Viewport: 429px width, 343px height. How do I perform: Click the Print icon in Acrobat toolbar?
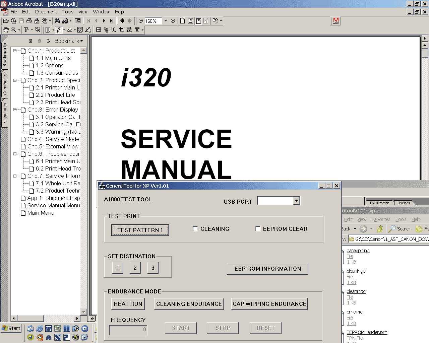pos(29,21)
